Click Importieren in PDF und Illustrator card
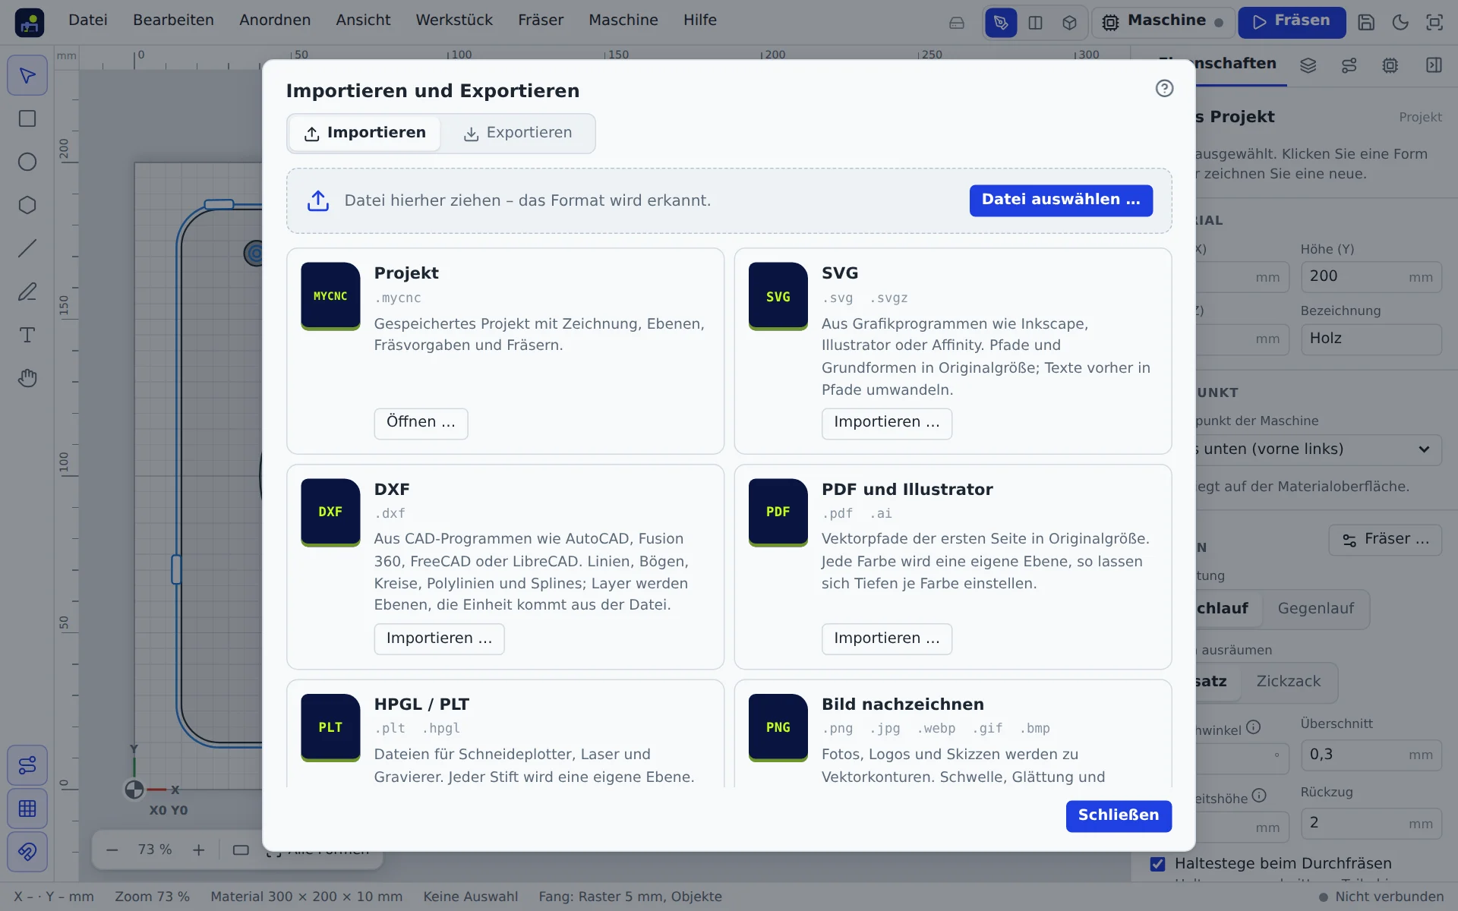The image size is (1458, 911). pyautogui.click(x=887, y=639)
